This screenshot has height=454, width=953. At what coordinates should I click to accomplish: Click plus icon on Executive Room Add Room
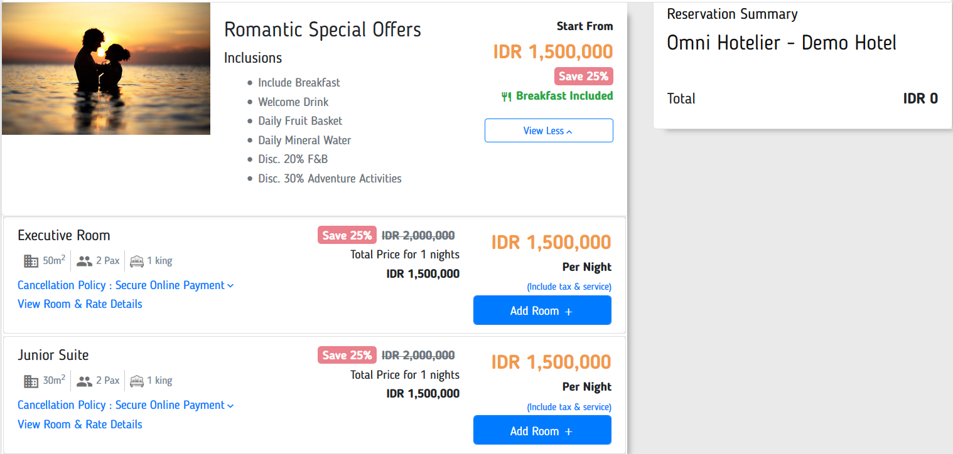(x=569, y=312)
